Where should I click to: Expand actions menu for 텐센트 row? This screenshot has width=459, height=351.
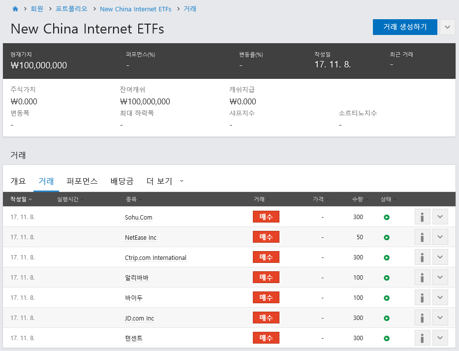(440, 338)
